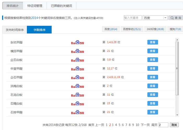This screenshot has height=130, width=183.
Task: Focus the 输入关键词 search input field
Action: click(133, 18)
